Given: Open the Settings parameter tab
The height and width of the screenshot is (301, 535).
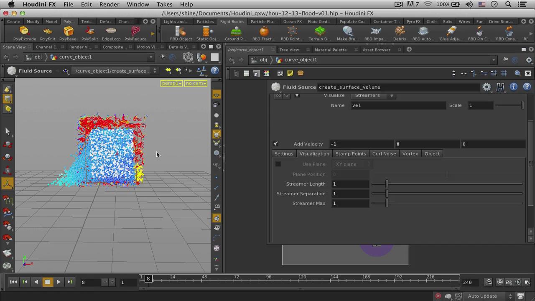Looking at the screenshot, I should pyautogui.click(x=284, y=153).
